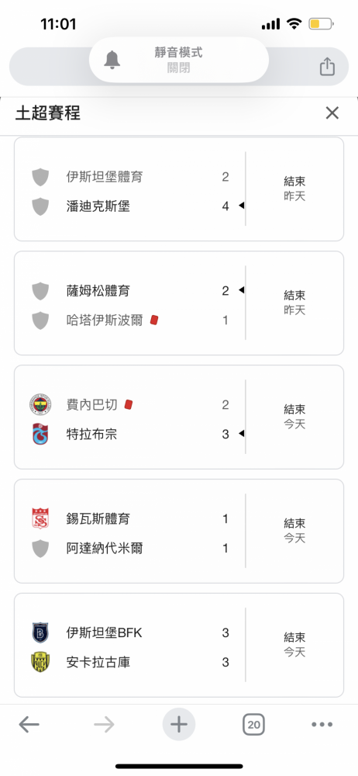Open match card 錫瓦斯體育 vs 阿達納代米爾
358x776 pixels.
[179, 531]
